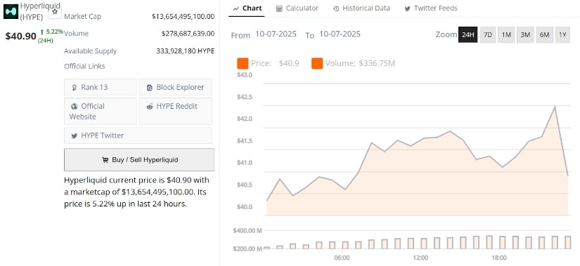Click the To date field

click(340, 34)
